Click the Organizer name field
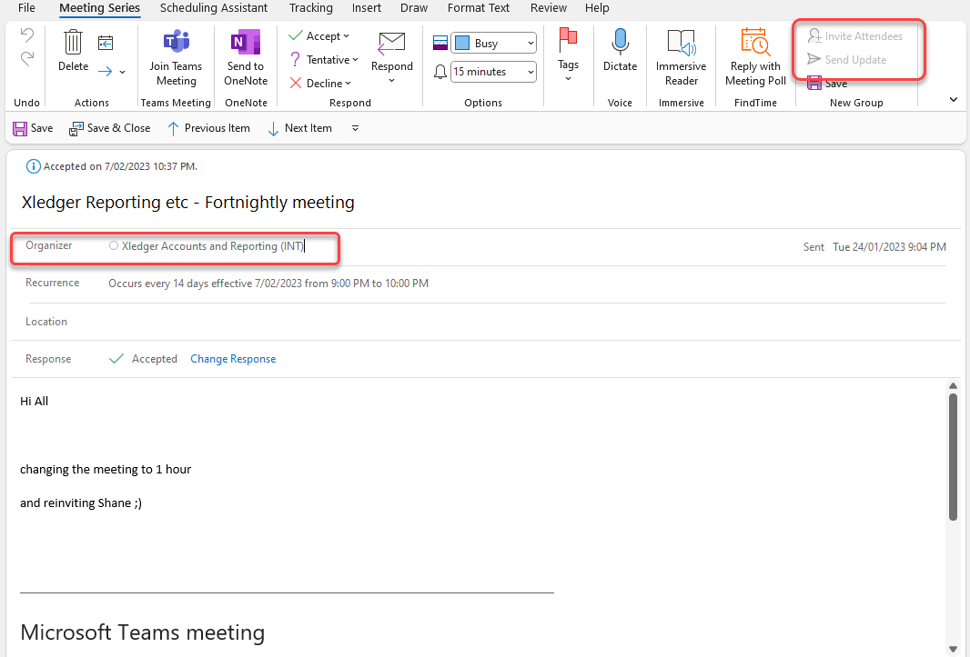The height and width of the screenshot is (657, 970). pos(212,246)
